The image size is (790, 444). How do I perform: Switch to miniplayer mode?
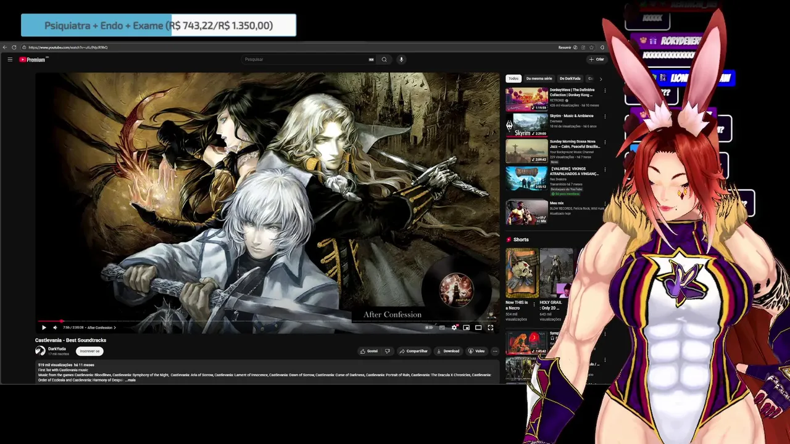point(466,327)
